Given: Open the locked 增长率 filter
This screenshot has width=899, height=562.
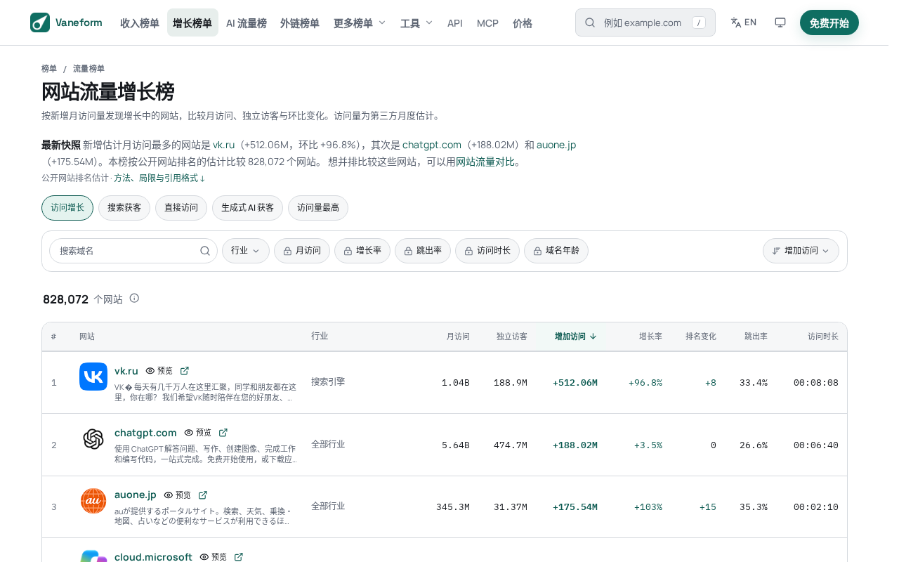Looking at the screenshot, I should point(362,251).
